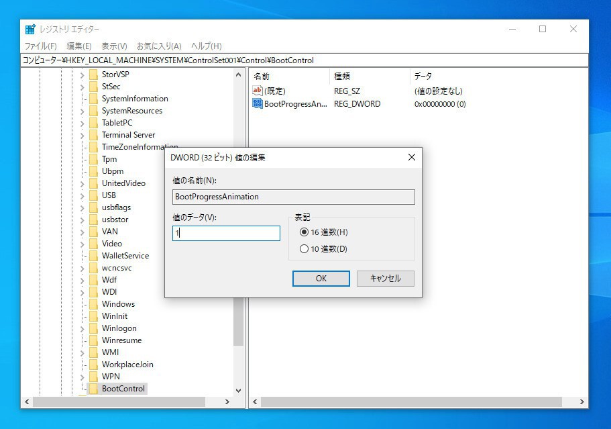This screenshot has height=429, width=611.
Task: Click the tree pane vertical scrollbar thumb
Action: [x=239, y=322]
